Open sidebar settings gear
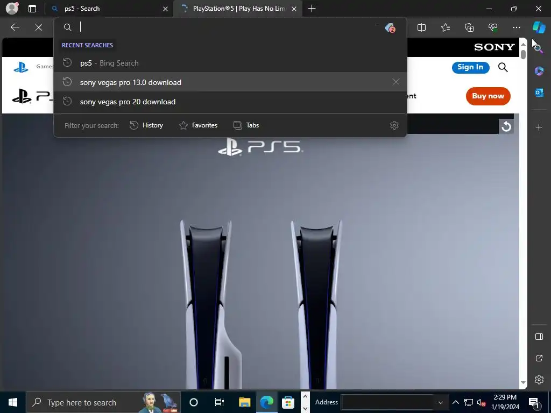The height and width of the screenshot is (413, 551). tap(539, 380)
